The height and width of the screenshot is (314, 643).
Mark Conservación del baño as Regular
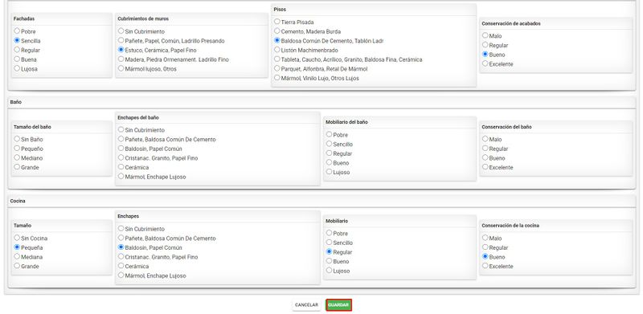point(485,149)
